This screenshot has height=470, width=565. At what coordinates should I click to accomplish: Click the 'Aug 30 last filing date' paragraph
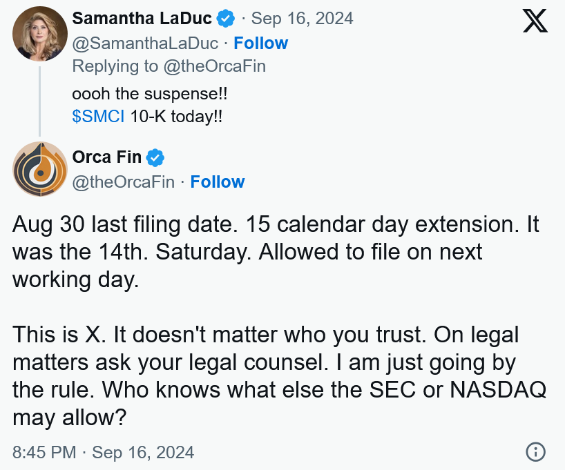276,252
